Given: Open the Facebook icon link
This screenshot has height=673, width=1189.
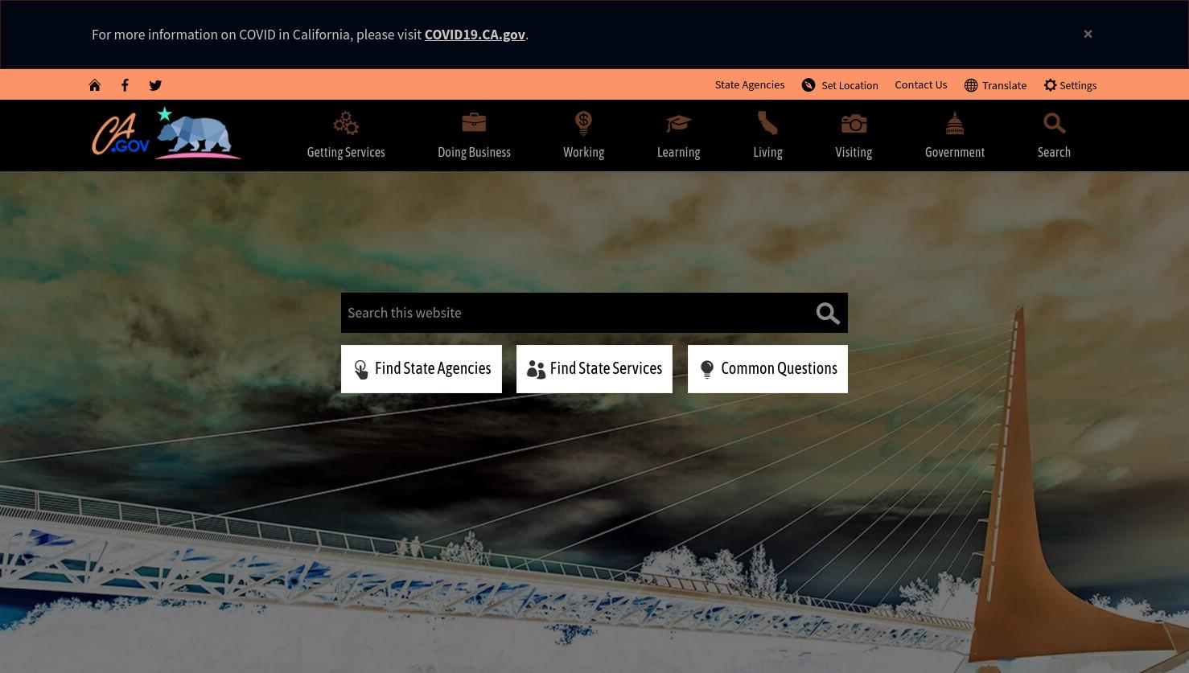Looking at the screenshot, I should click(x=125, y=85).
